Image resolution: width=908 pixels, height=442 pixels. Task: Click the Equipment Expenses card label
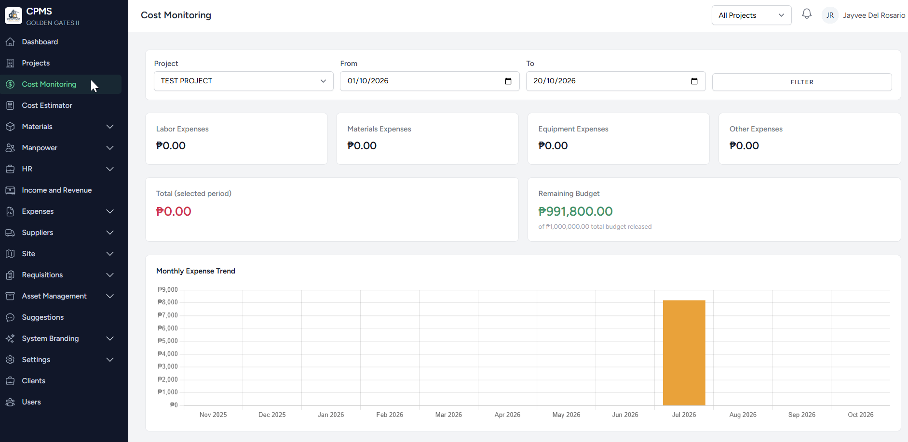573,129
